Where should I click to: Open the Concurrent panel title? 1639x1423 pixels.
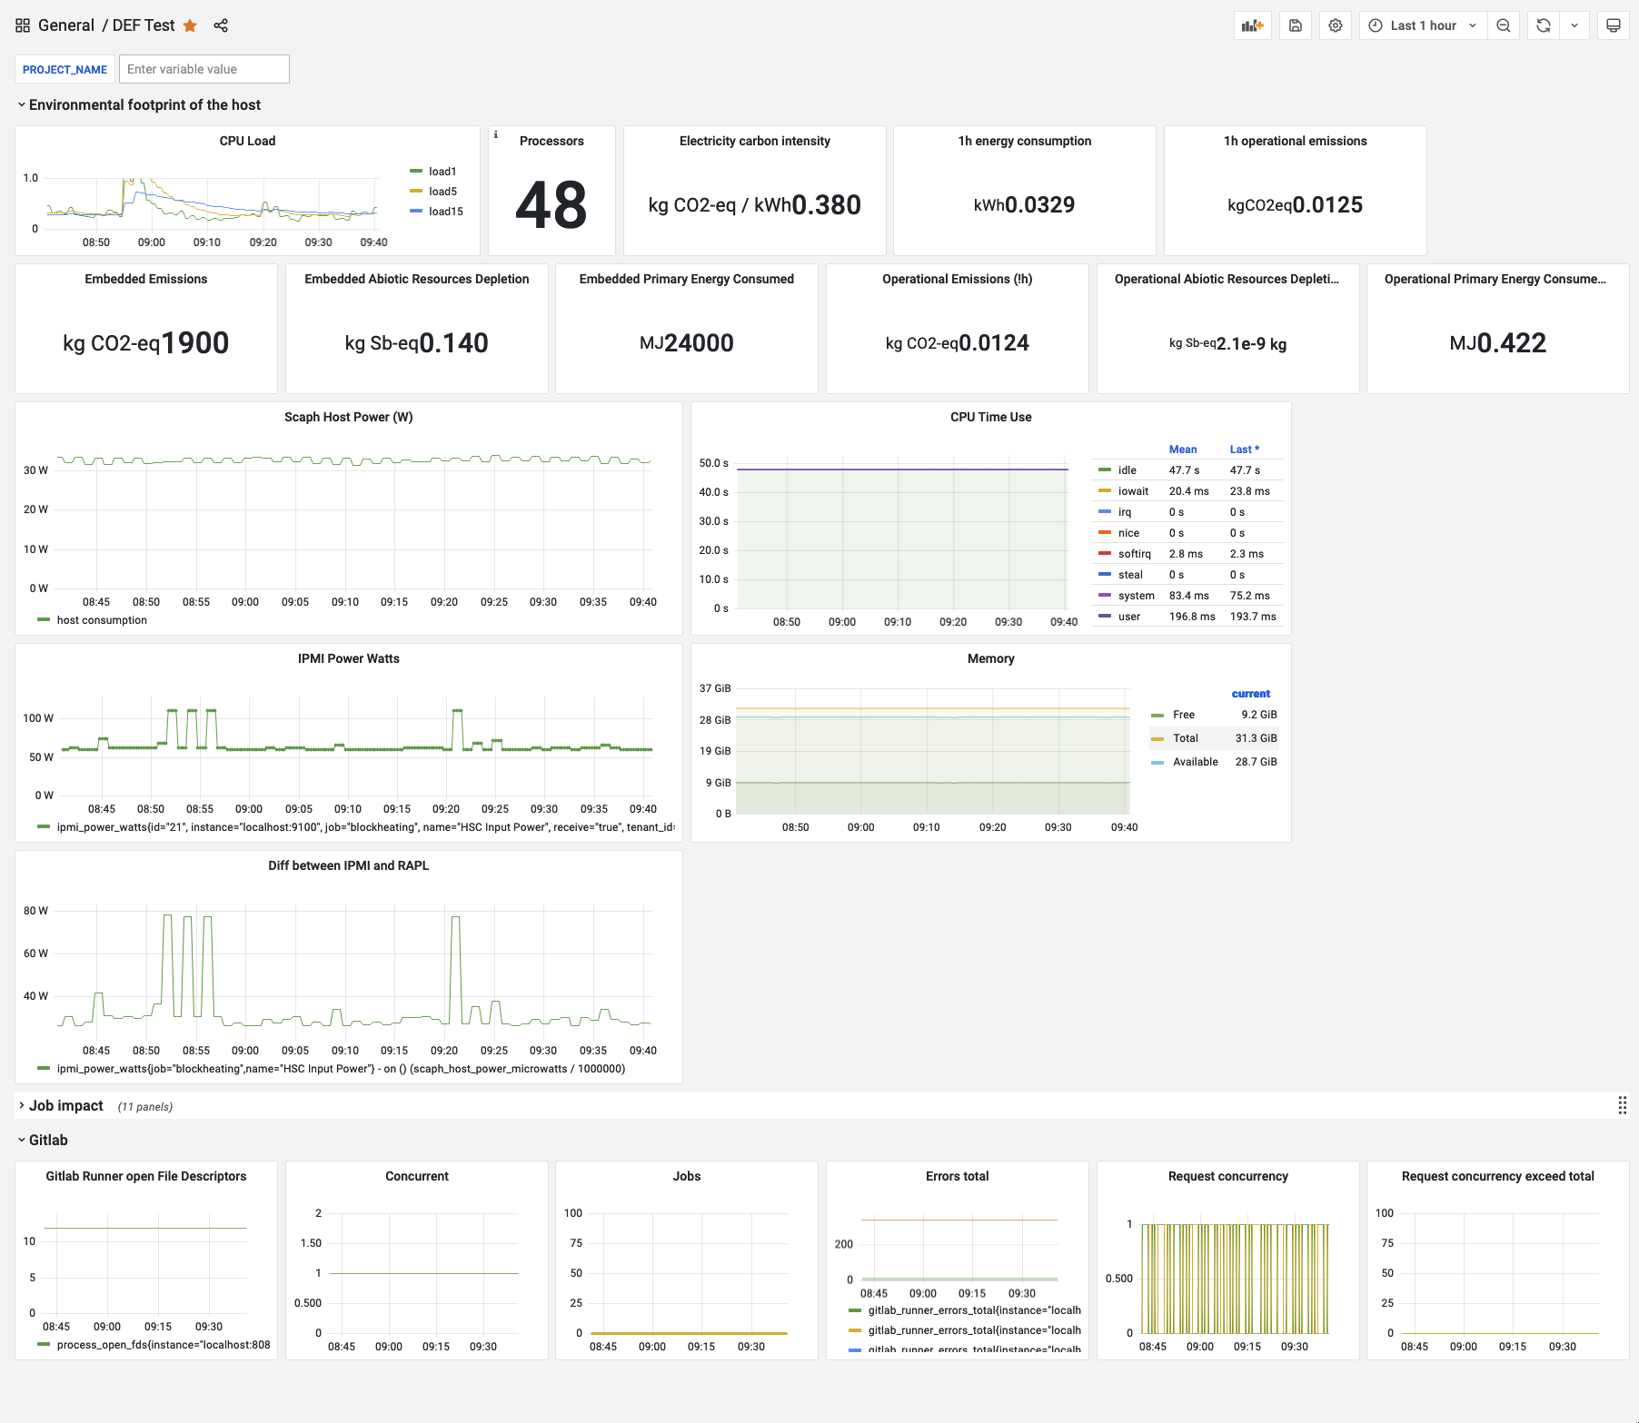point(417,1176)
